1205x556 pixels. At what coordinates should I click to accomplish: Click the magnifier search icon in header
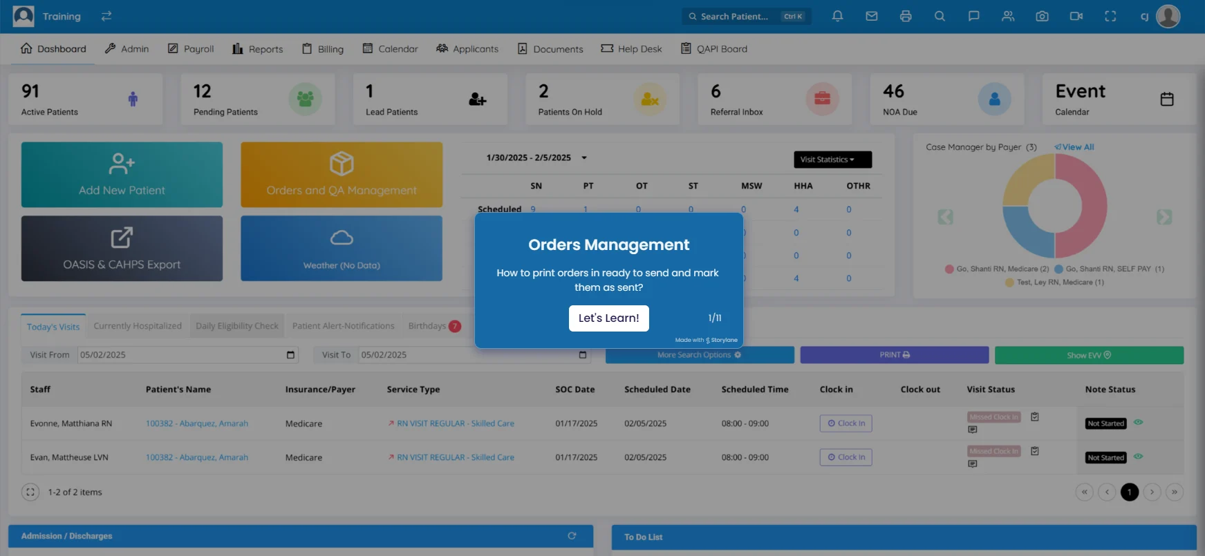click(x=940, y=16)
